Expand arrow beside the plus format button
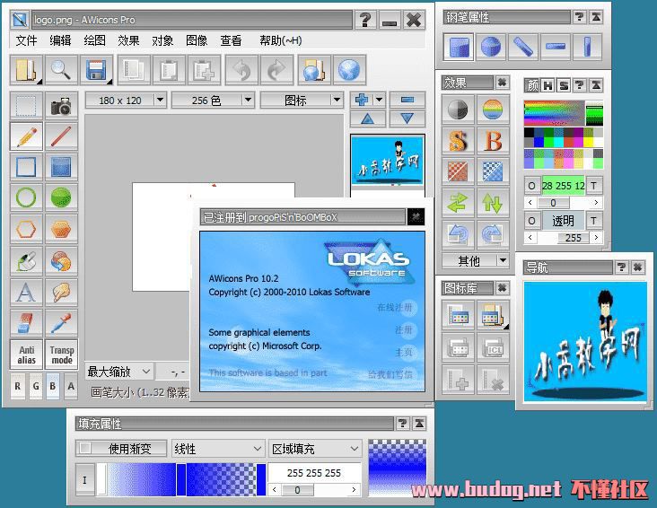The height and width of the screenshot is (508, 657). click(379, 100)
